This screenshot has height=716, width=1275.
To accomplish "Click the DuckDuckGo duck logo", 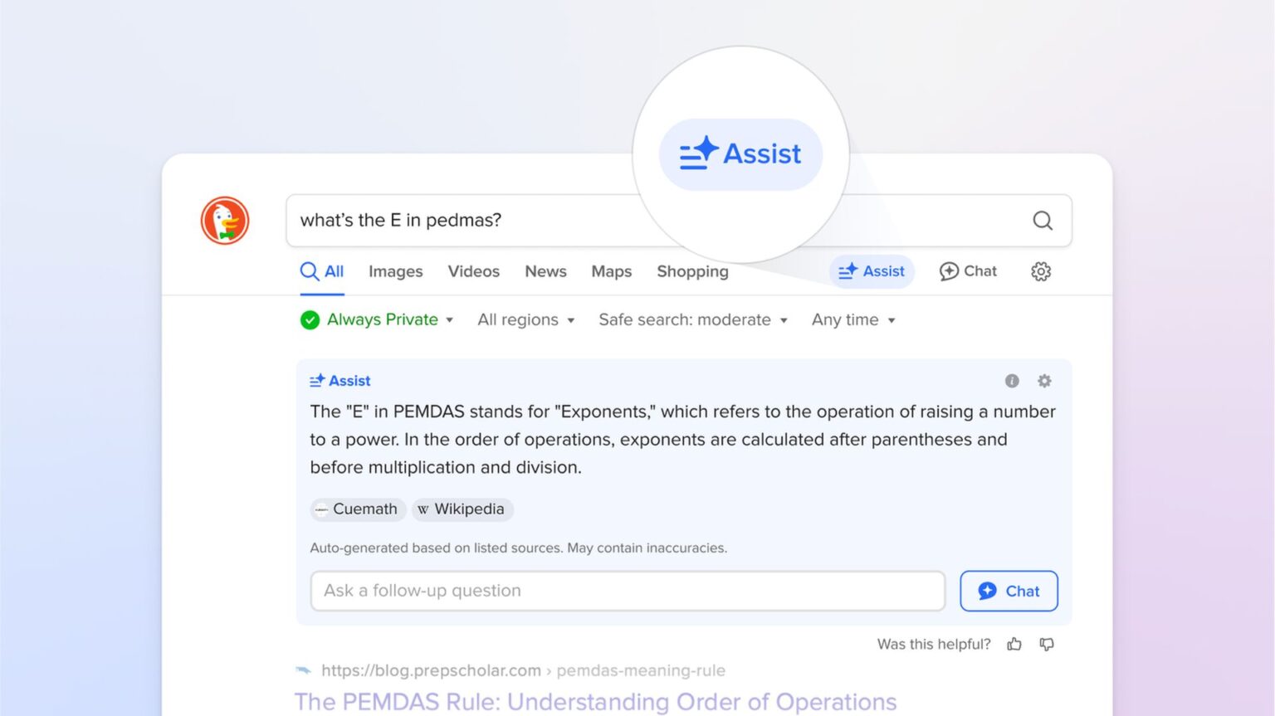I will [224, 221].
